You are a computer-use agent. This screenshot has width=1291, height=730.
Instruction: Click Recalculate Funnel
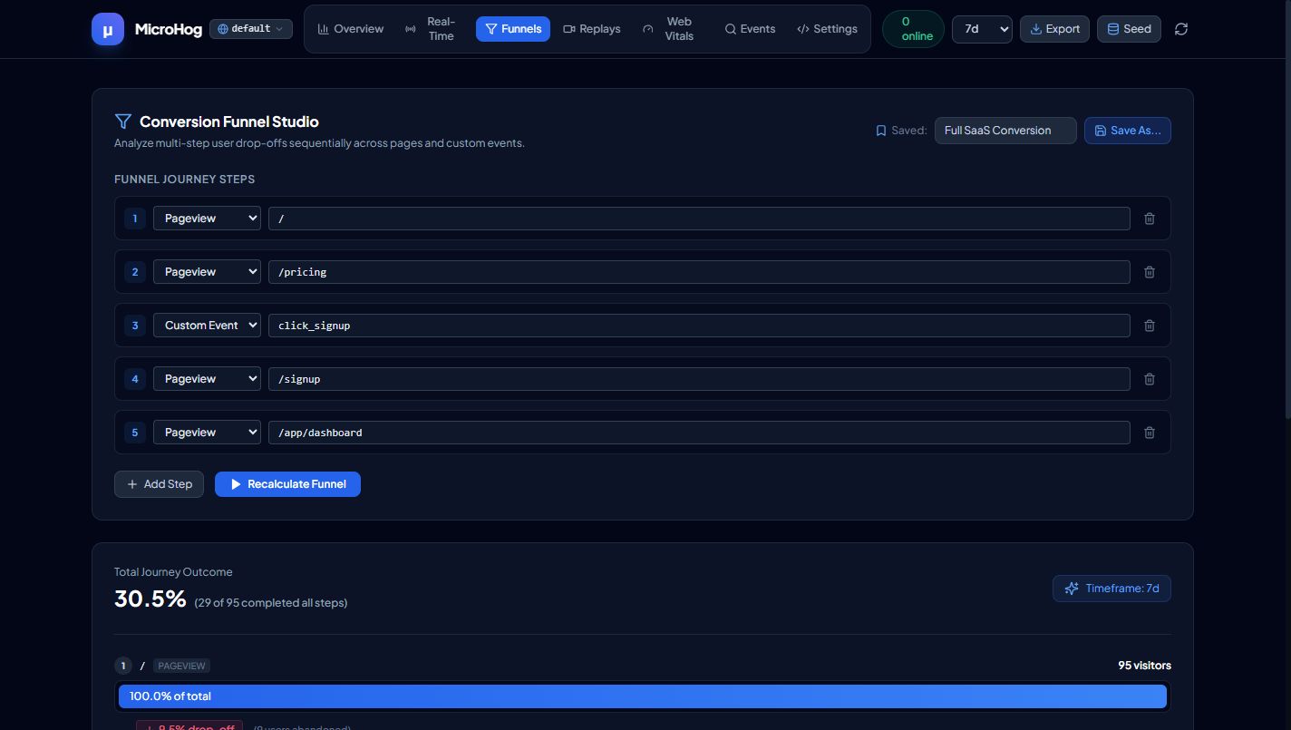coord(287,484)
